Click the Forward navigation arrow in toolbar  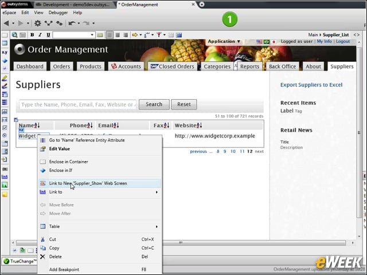21,23
